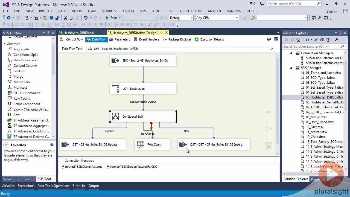Select the Row Count component

(152, 144)
